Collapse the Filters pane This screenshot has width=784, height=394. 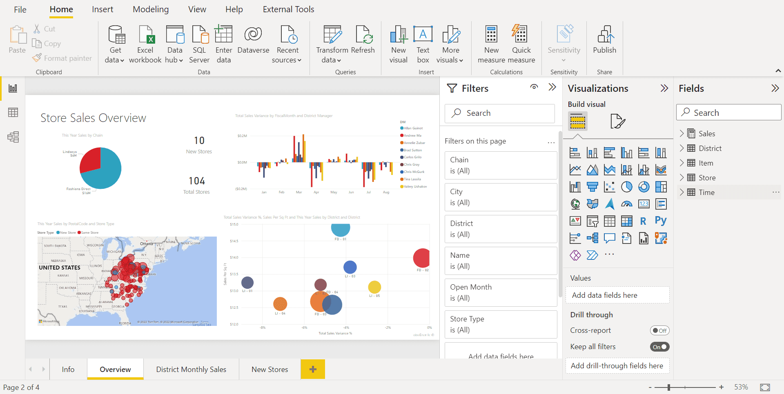click(x=552, y=87)
